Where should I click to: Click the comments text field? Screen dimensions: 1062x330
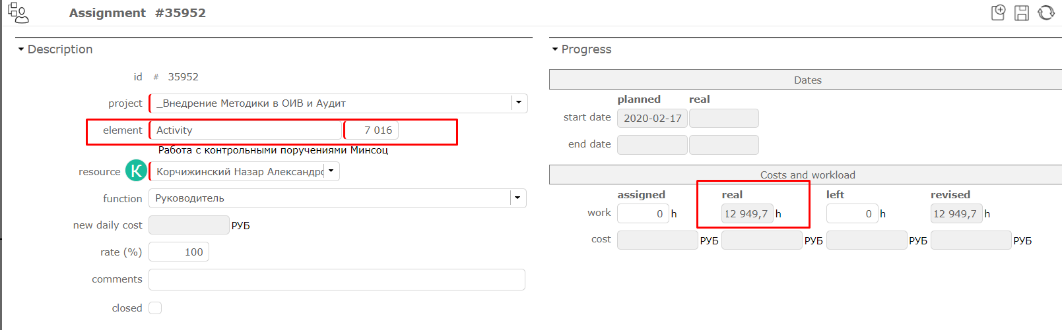click(x=337, y=279)
